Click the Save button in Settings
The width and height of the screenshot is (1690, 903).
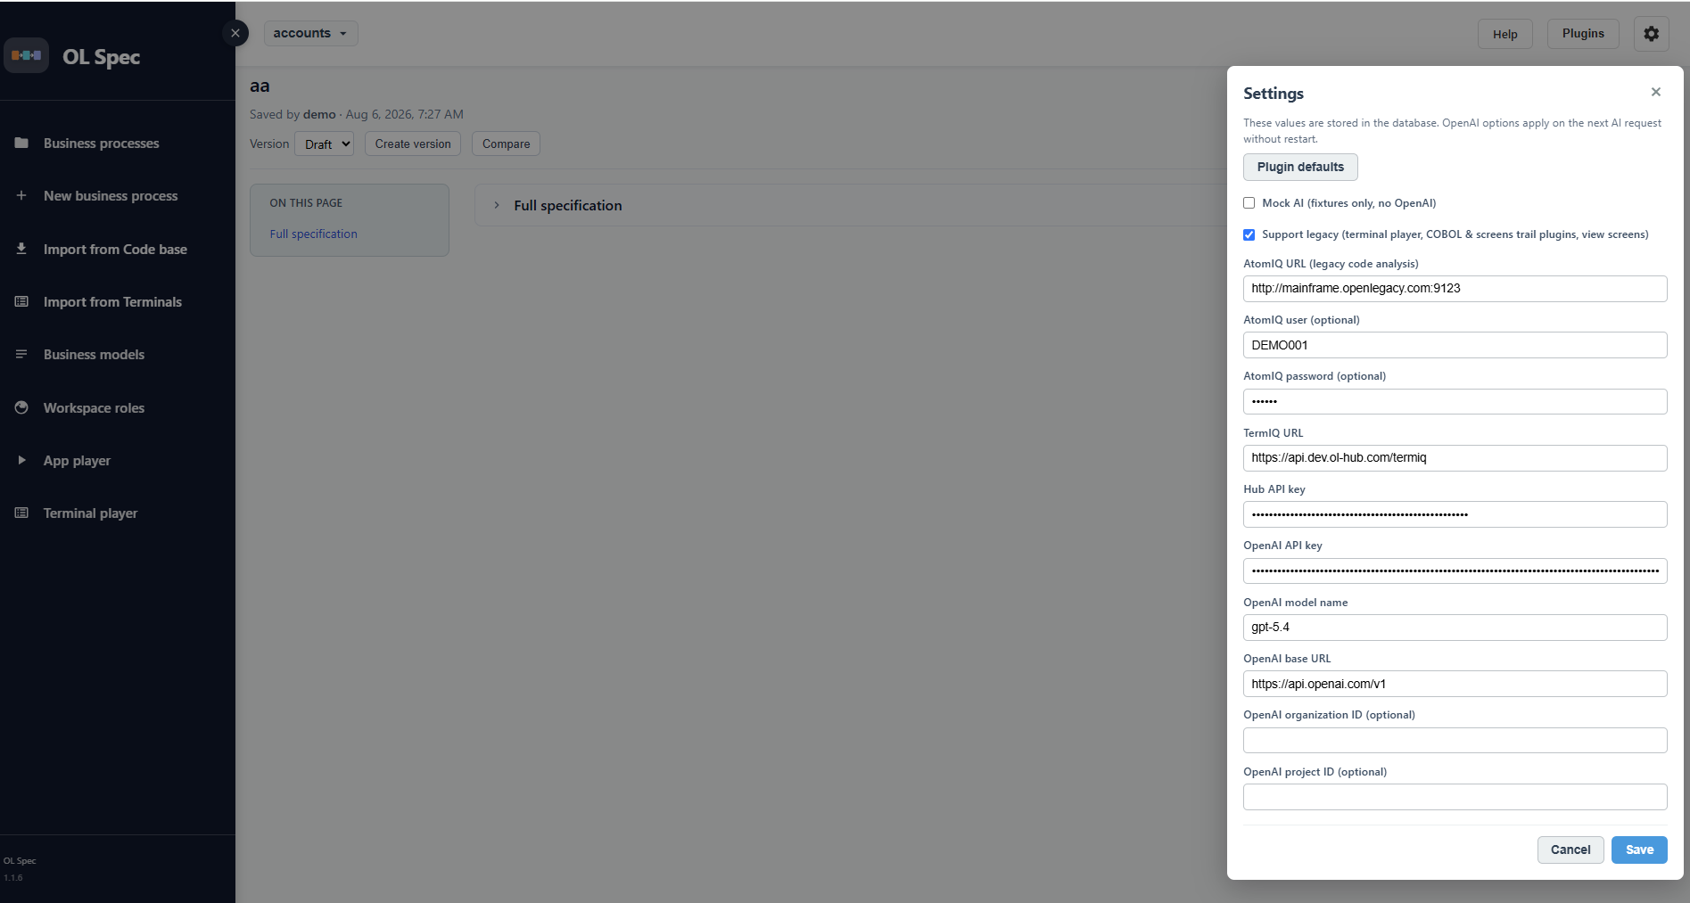pos(1638,850)
